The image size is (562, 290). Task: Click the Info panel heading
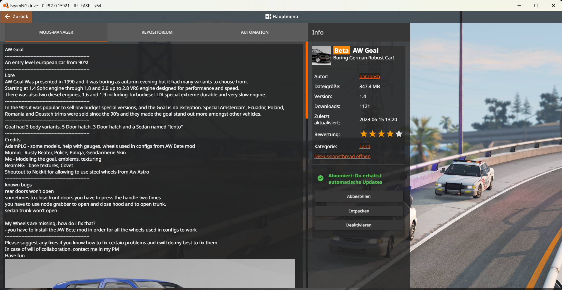tap(318, 32)
